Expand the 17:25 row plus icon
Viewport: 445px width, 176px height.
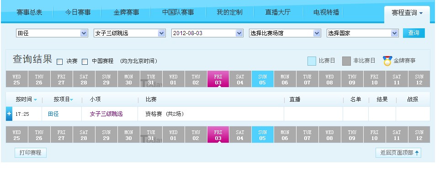click(9, 114)
